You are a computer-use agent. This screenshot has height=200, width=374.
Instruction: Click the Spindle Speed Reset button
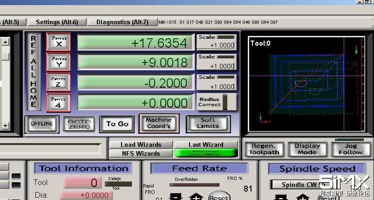tap(328, 197)
